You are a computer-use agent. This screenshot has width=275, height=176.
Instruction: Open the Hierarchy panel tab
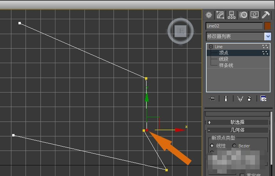click(x=231, y=15)
